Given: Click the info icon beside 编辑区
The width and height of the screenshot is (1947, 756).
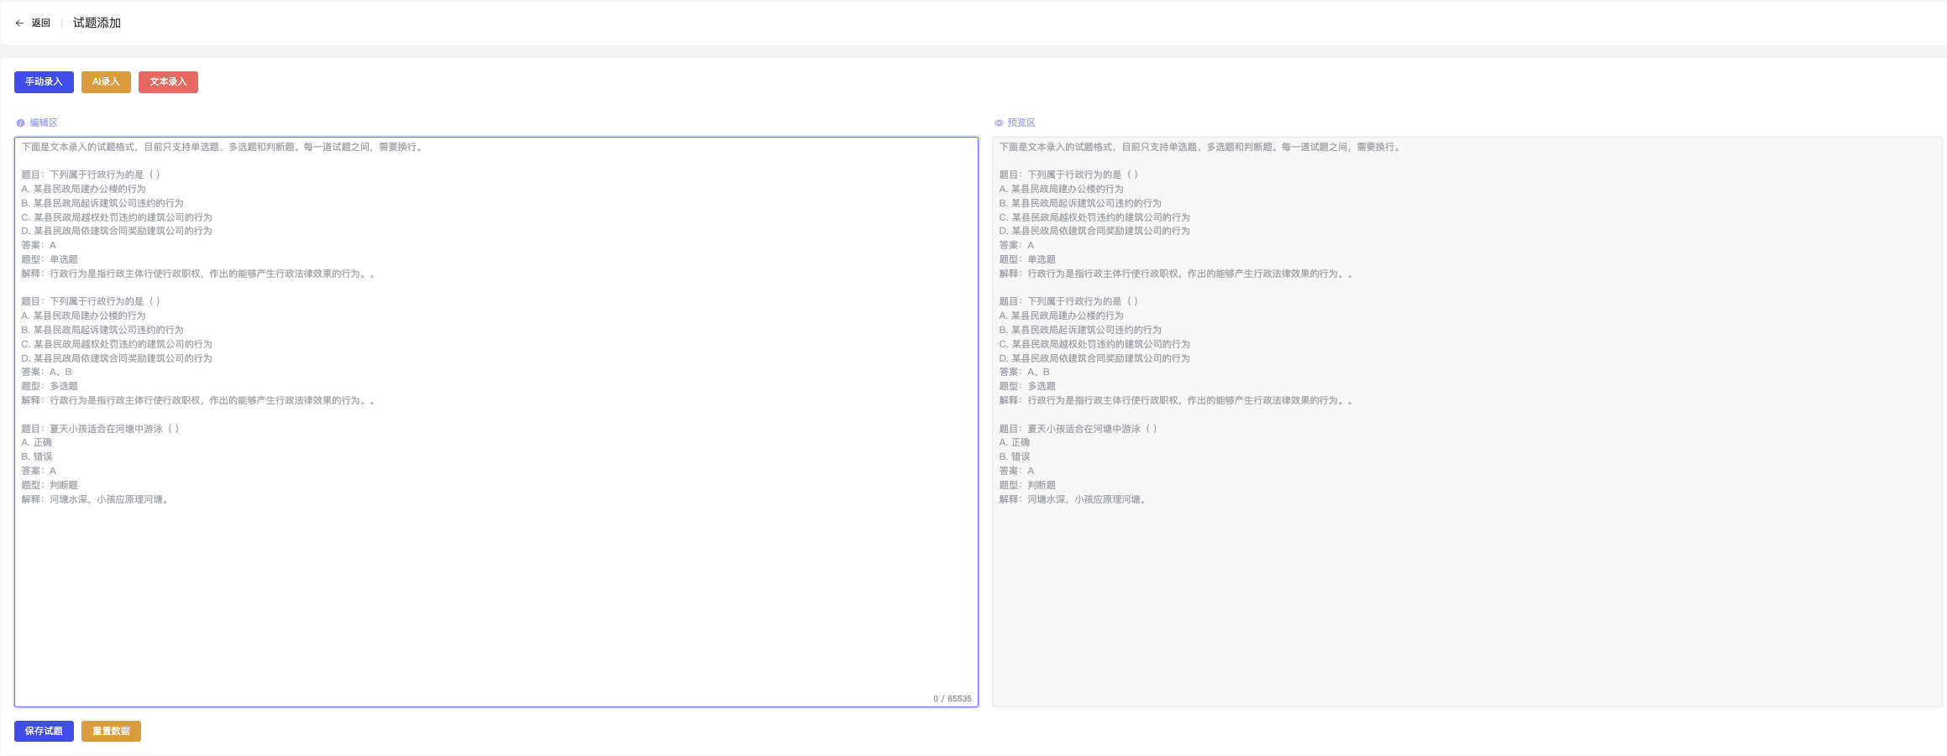Looking at the screenshot, I should [20, 123].
